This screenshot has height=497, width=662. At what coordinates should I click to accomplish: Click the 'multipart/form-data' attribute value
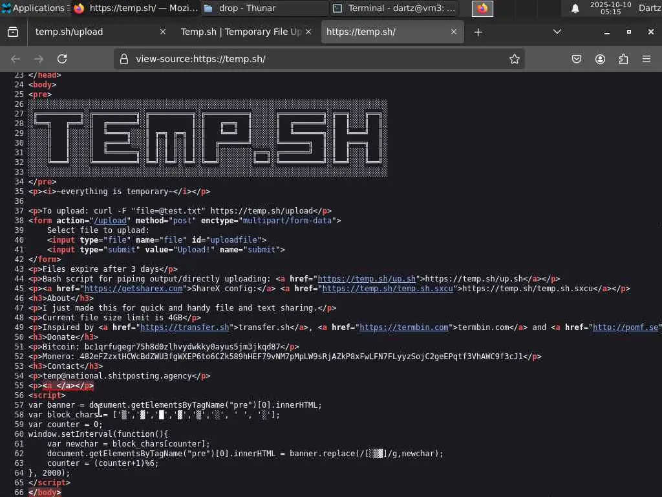(287, 221)
